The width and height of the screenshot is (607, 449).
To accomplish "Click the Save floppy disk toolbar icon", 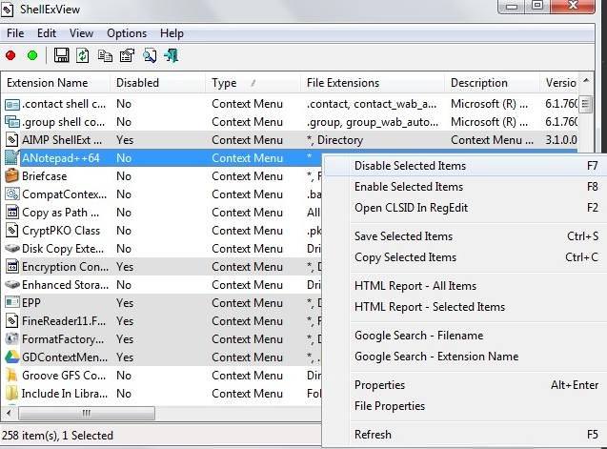I will tap(61, 55).
